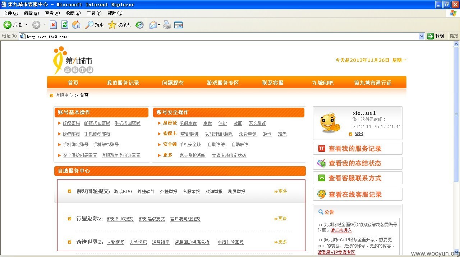The height and width of the screenshot is (257, 460).
Task: Click the Go (转到) green arrow button
Action: click(431, 36)
